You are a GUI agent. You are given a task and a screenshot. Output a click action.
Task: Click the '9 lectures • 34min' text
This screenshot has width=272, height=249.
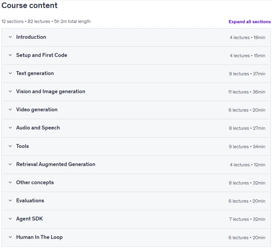coord(247,147)
